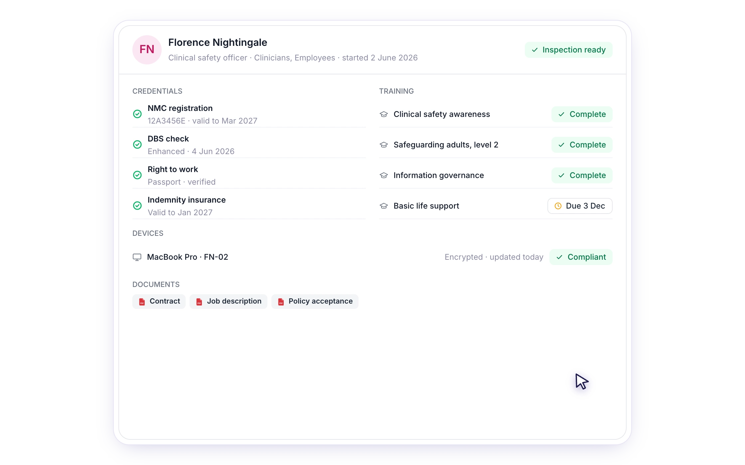This screenshot has height=465, width=745.
Task: Click the PDF icon on Job description chip
Action: (199, 302)
